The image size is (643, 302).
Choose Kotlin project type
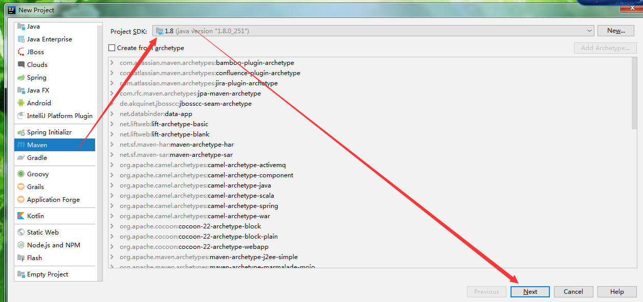coord(55,216)
